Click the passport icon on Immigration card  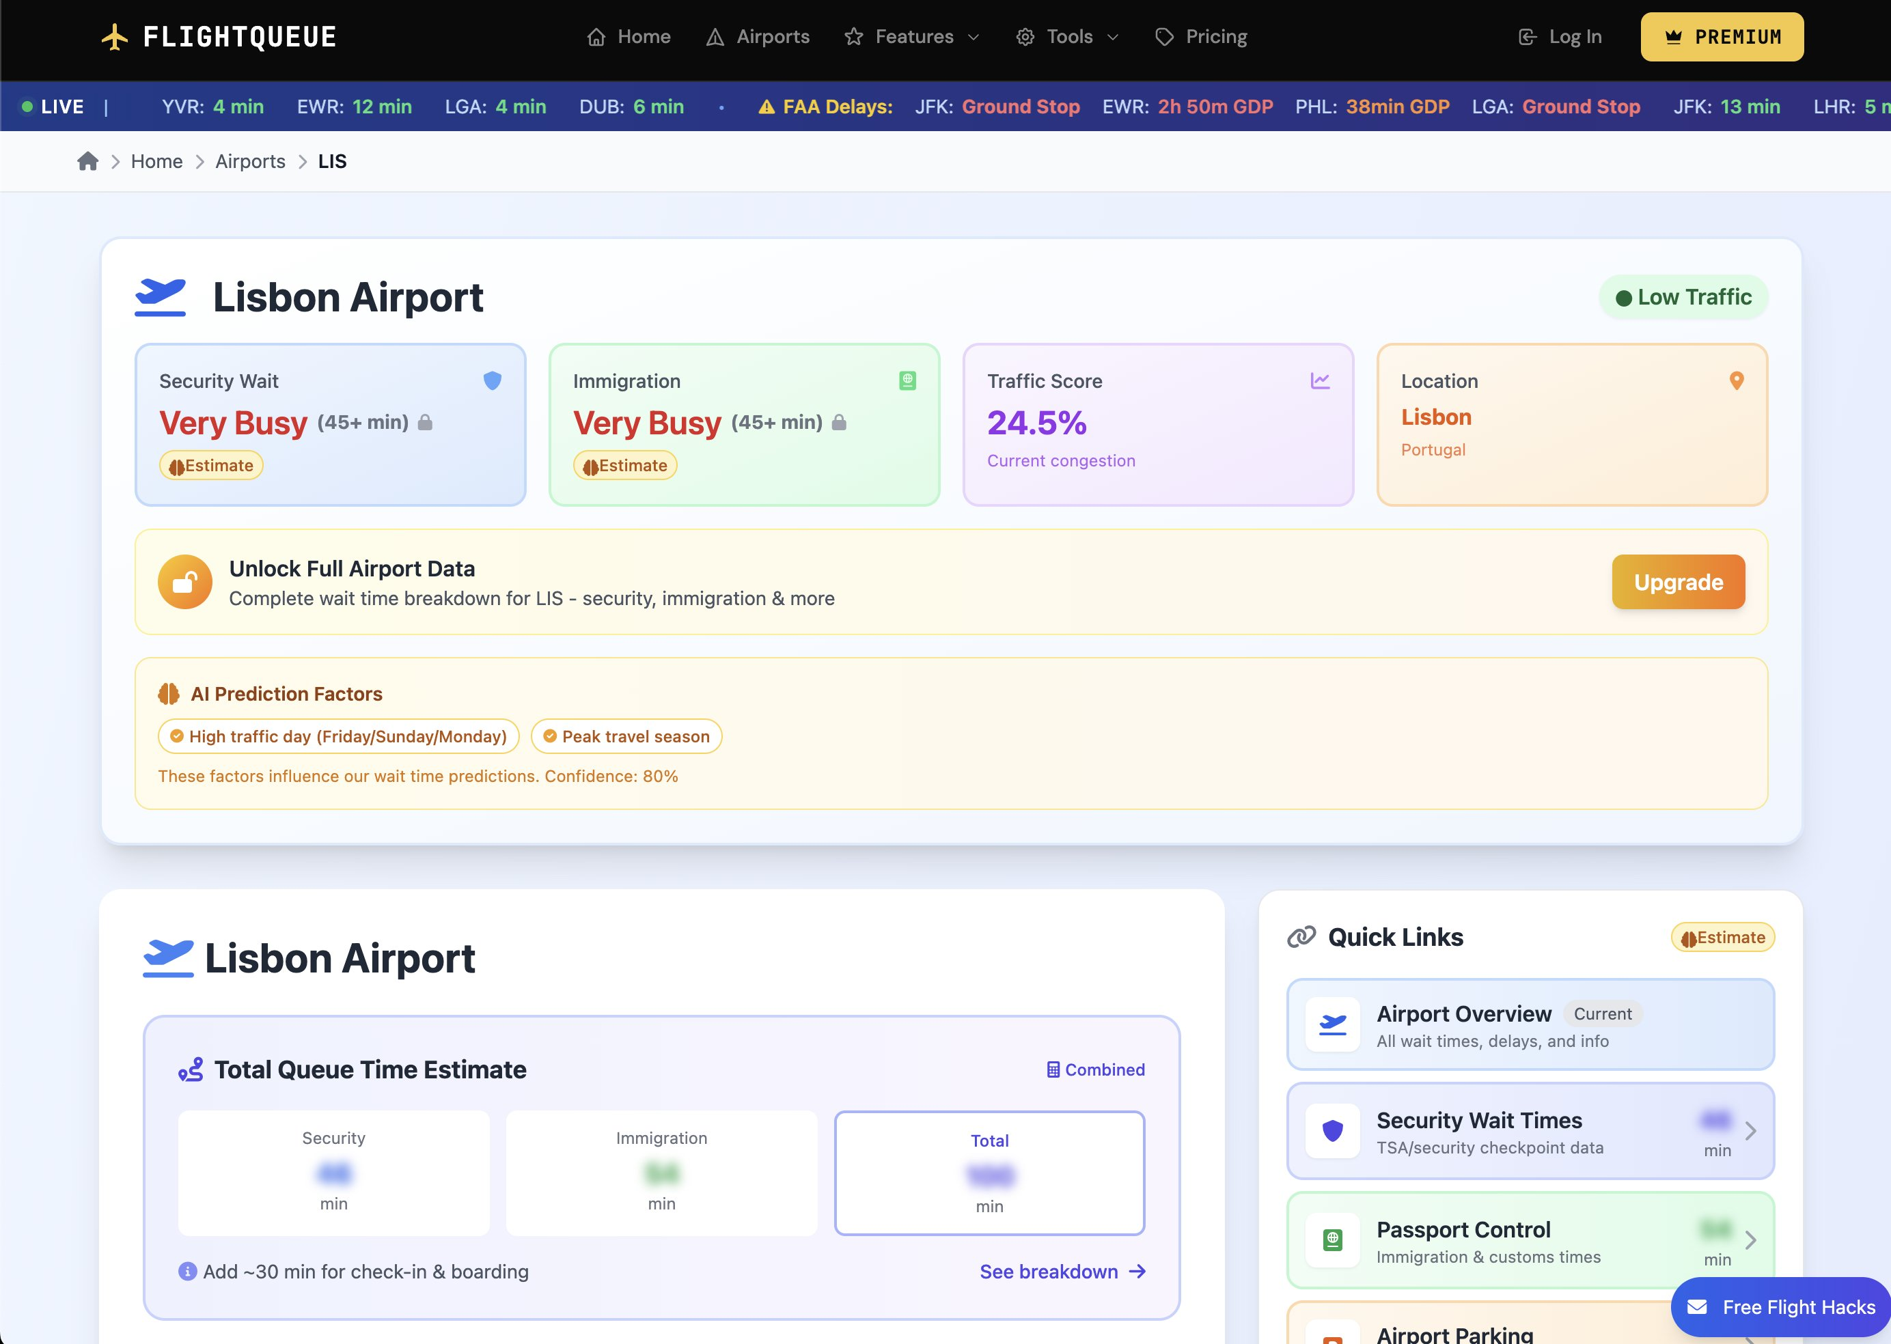pos(908,378)
